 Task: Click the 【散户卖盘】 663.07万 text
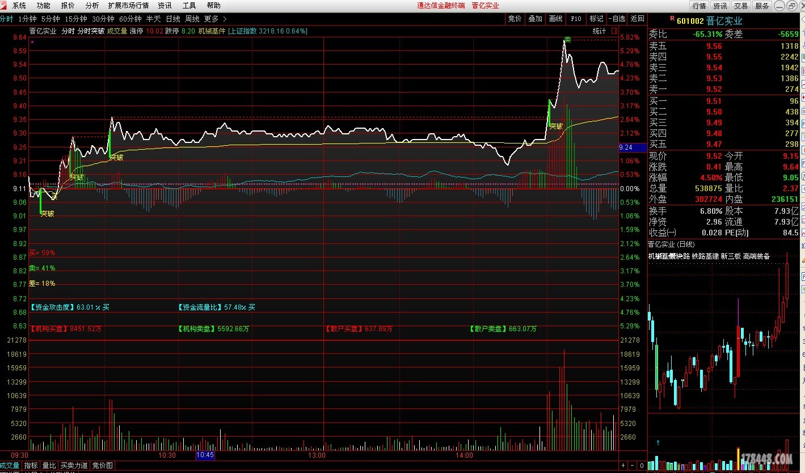(x=503, y=328)
